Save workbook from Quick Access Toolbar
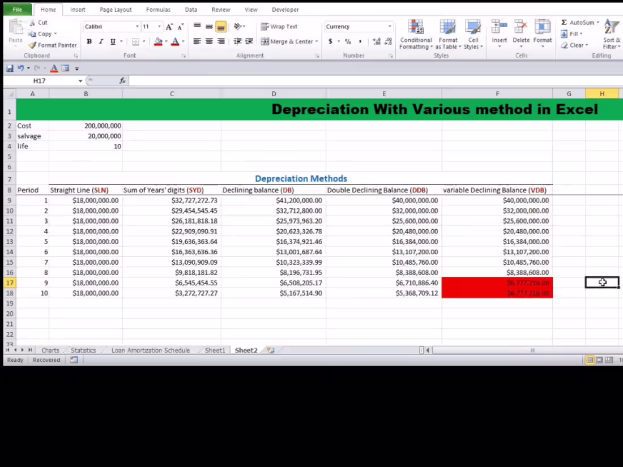This screenshot has width=623, height=467. [x=9, y=68]
